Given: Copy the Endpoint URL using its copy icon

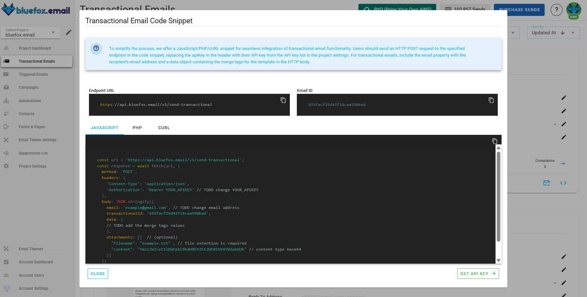Looking at the screenshot, I should [x=283, y=100].
